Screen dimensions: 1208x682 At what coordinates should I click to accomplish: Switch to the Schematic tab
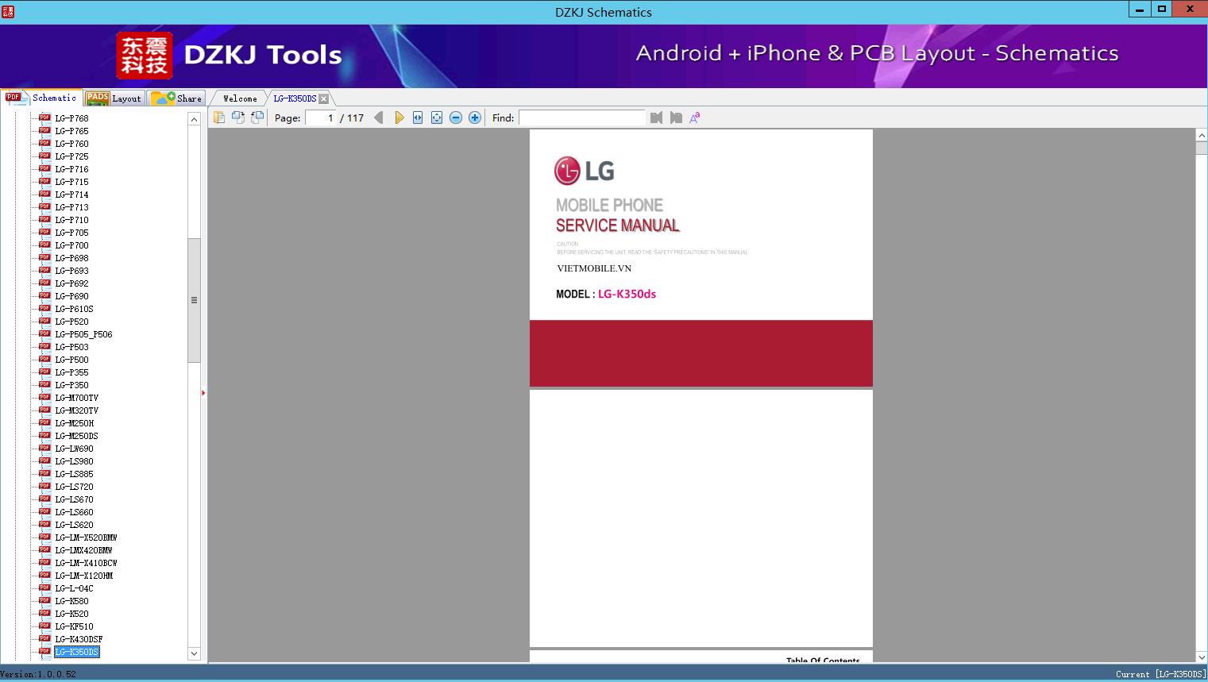pos(41,98)
